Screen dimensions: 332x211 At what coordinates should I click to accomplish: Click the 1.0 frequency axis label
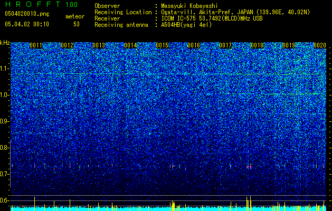5,95
